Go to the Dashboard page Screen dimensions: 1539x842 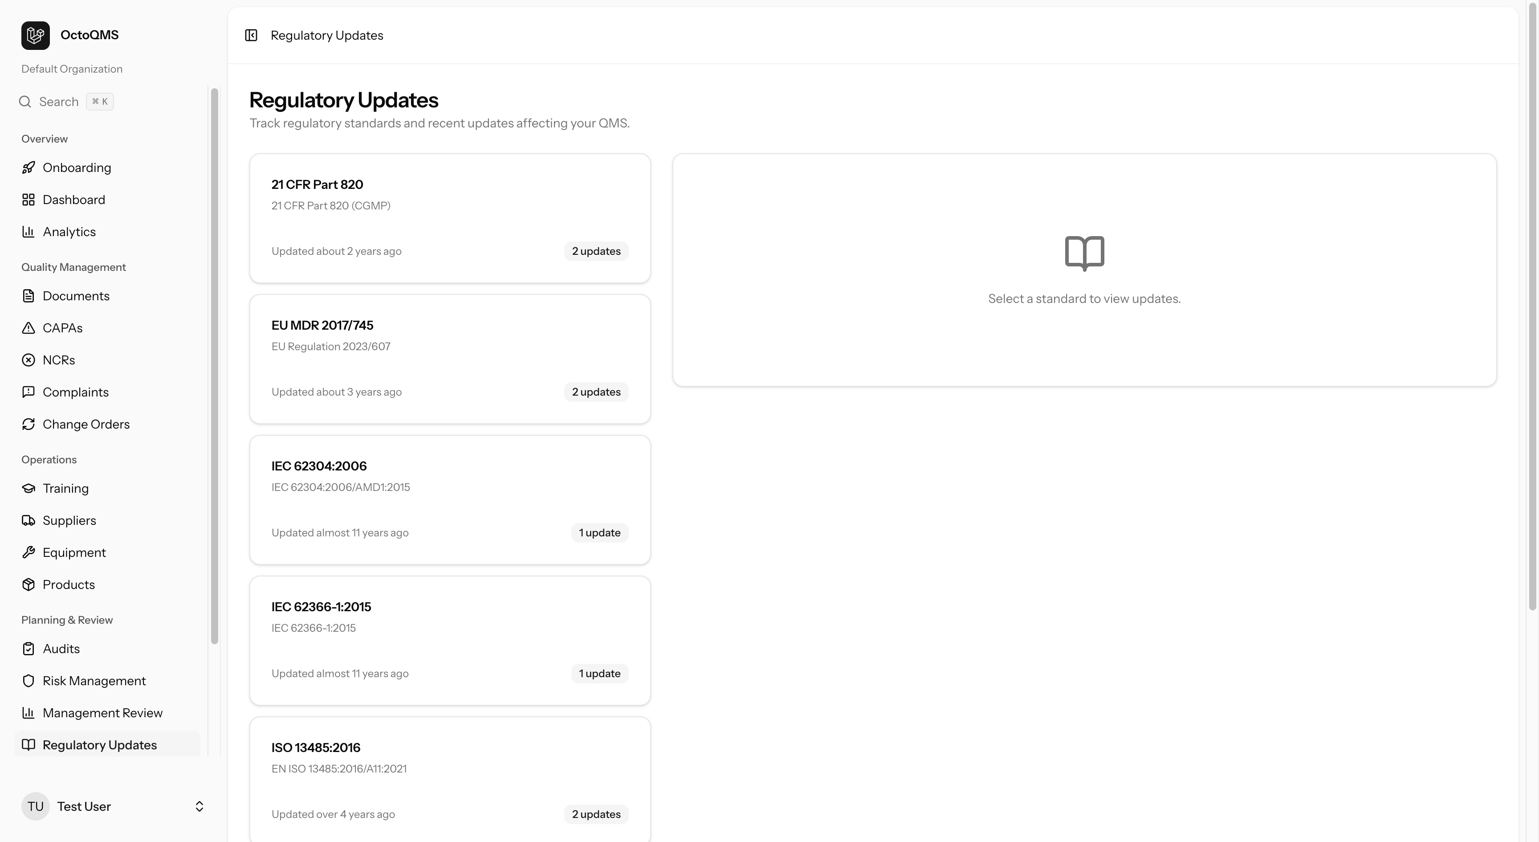tap(107, 200)
